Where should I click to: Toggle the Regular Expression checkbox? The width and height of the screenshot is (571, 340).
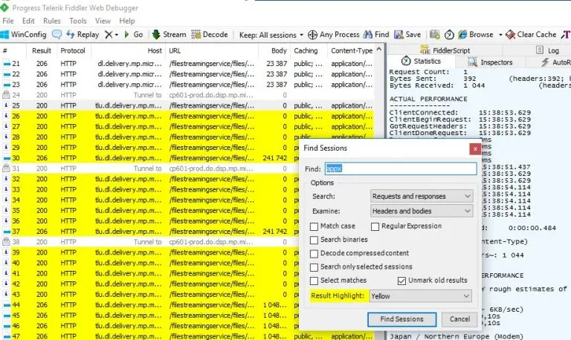tap(375, 226)
